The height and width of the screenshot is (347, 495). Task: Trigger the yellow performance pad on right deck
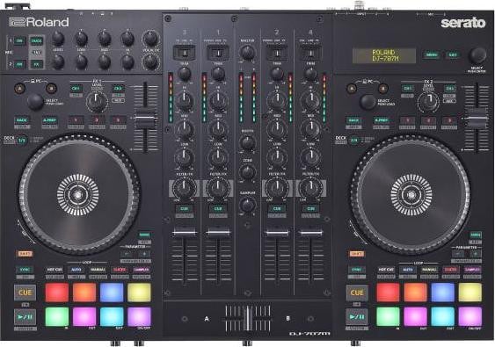(x=470, y=293)
